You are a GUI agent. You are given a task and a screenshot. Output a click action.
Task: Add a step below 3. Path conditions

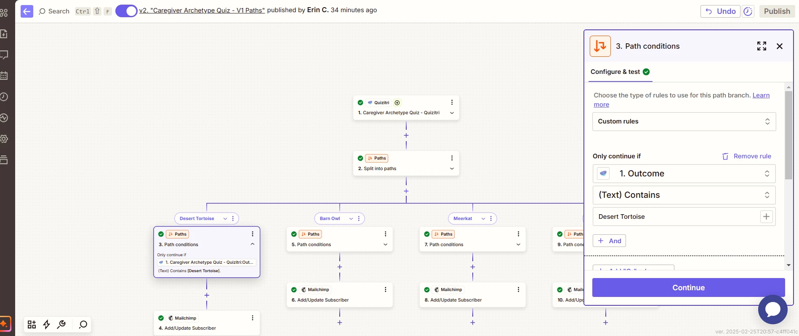[x=207, y=295]
